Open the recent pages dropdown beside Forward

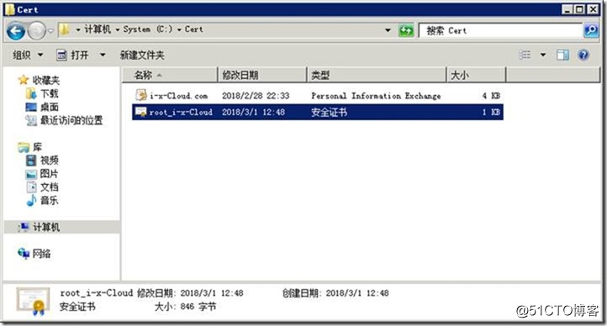pyautogui.click(x=50, y=30)
